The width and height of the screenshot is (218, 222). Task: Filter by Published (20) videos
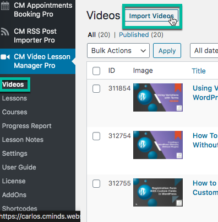point(141,35)
